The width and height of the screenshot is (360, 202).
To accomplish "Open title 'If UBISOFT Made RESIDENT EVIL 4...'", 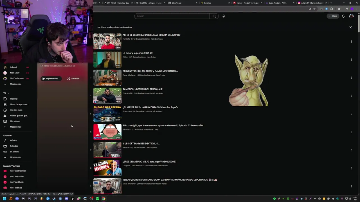I will (x=141, y=144).
